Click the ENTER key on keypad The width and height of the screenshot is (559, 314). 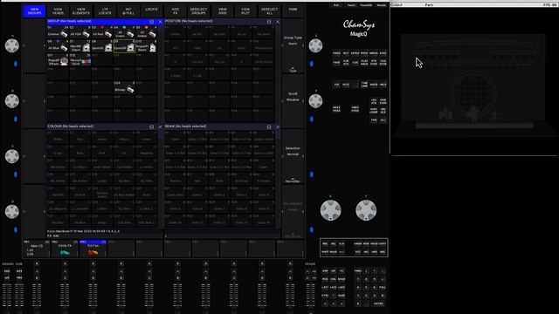coord(378,304)
